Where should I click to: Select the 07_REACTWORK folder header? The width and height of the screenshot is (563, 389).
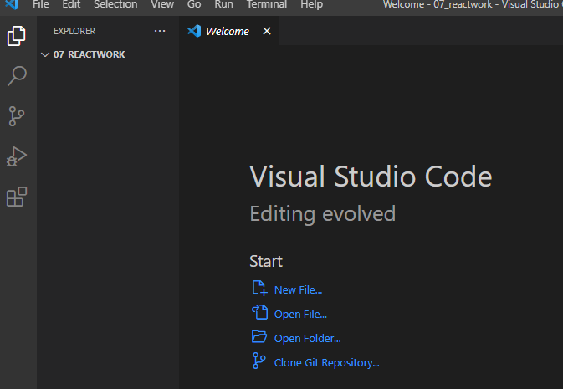108,54
